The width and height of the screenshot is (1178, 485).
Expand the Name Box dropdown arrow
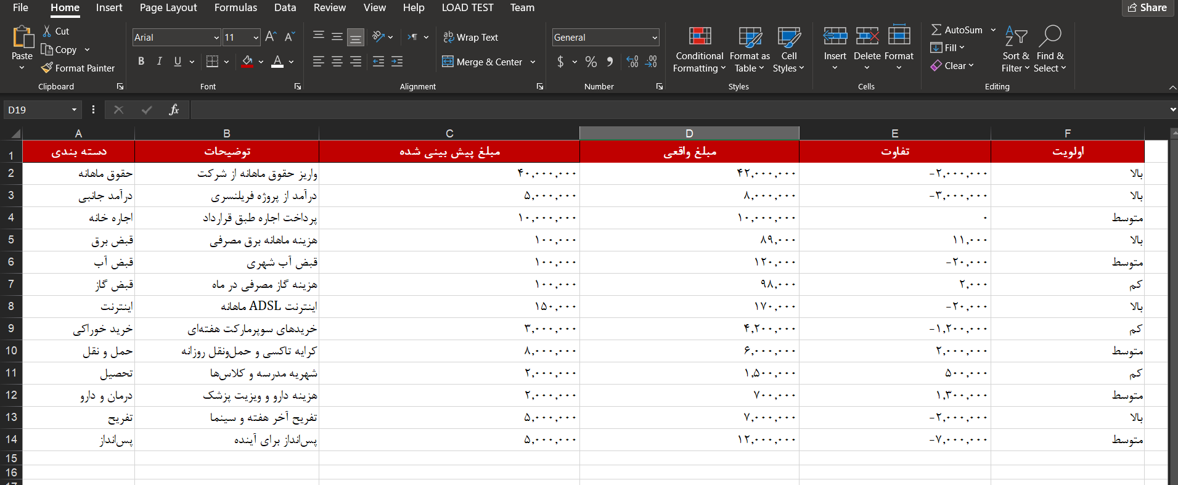[74, 110]
